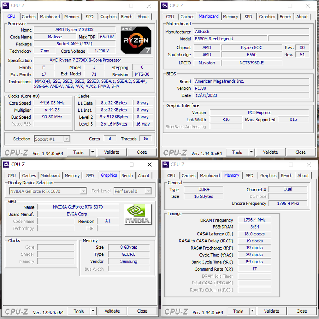This screenshot has width=319, height=319.
Task: Open Memory tab in CPU window
Action: coord(72,17)
